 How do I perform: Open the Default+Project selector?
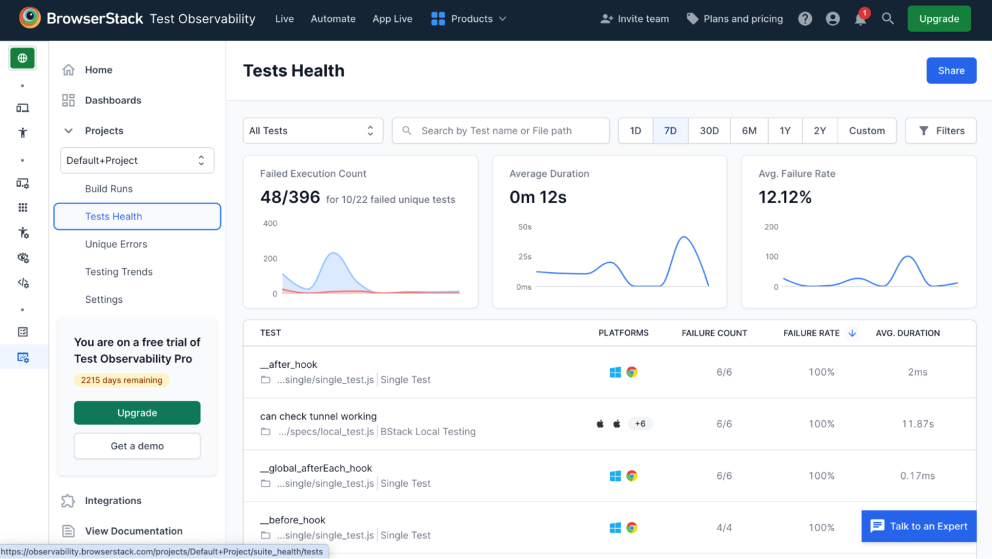[x=137, y=160]
